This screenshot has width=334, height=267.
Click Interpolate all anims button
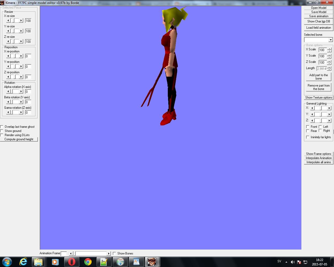click(x=319, y=162)
